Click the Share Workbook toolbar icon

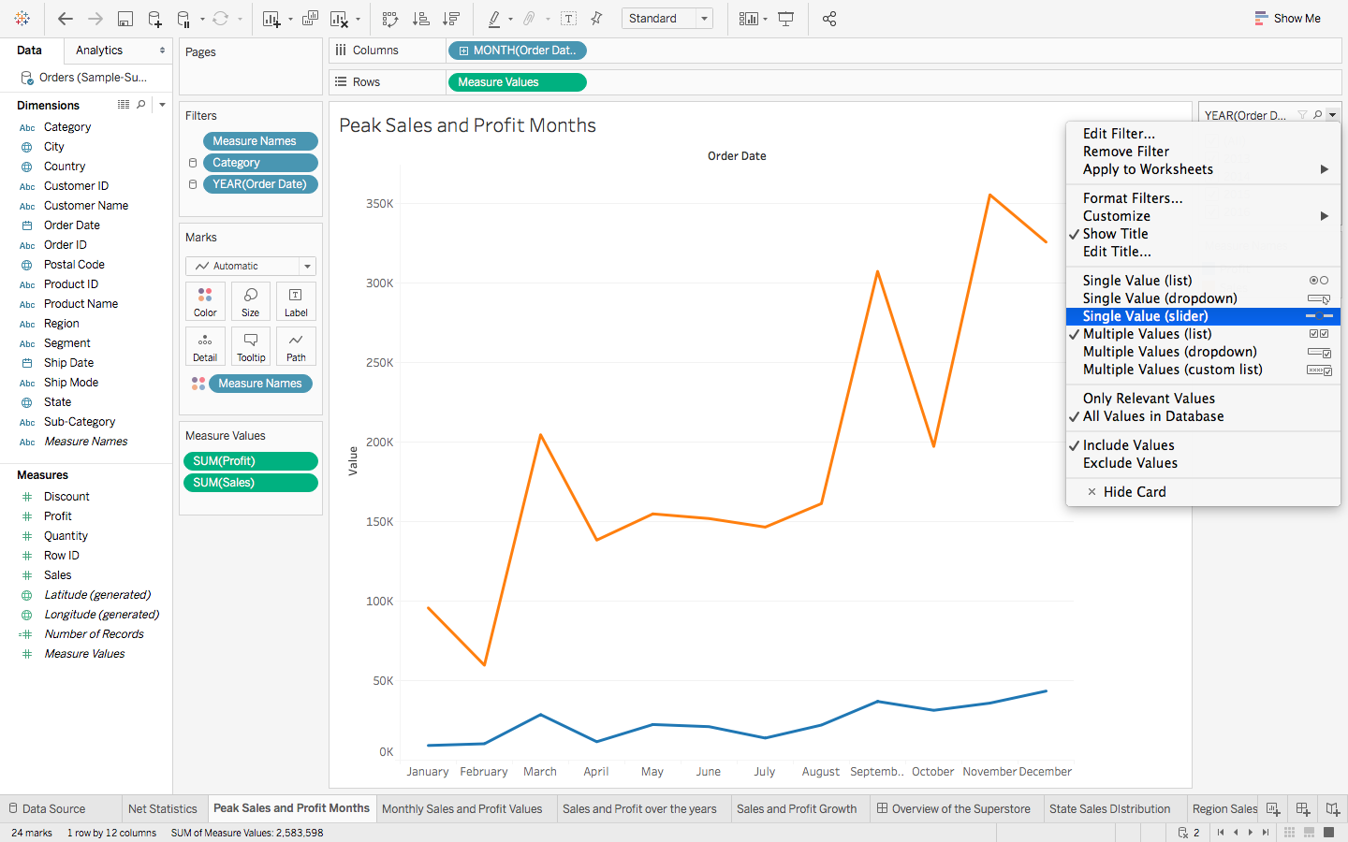(x=829, y=18)
